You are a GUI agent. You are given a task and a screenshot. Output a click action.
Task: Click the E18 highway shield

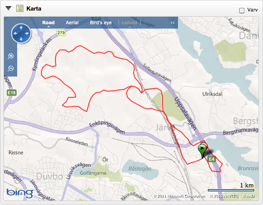(x=11, y=93)
